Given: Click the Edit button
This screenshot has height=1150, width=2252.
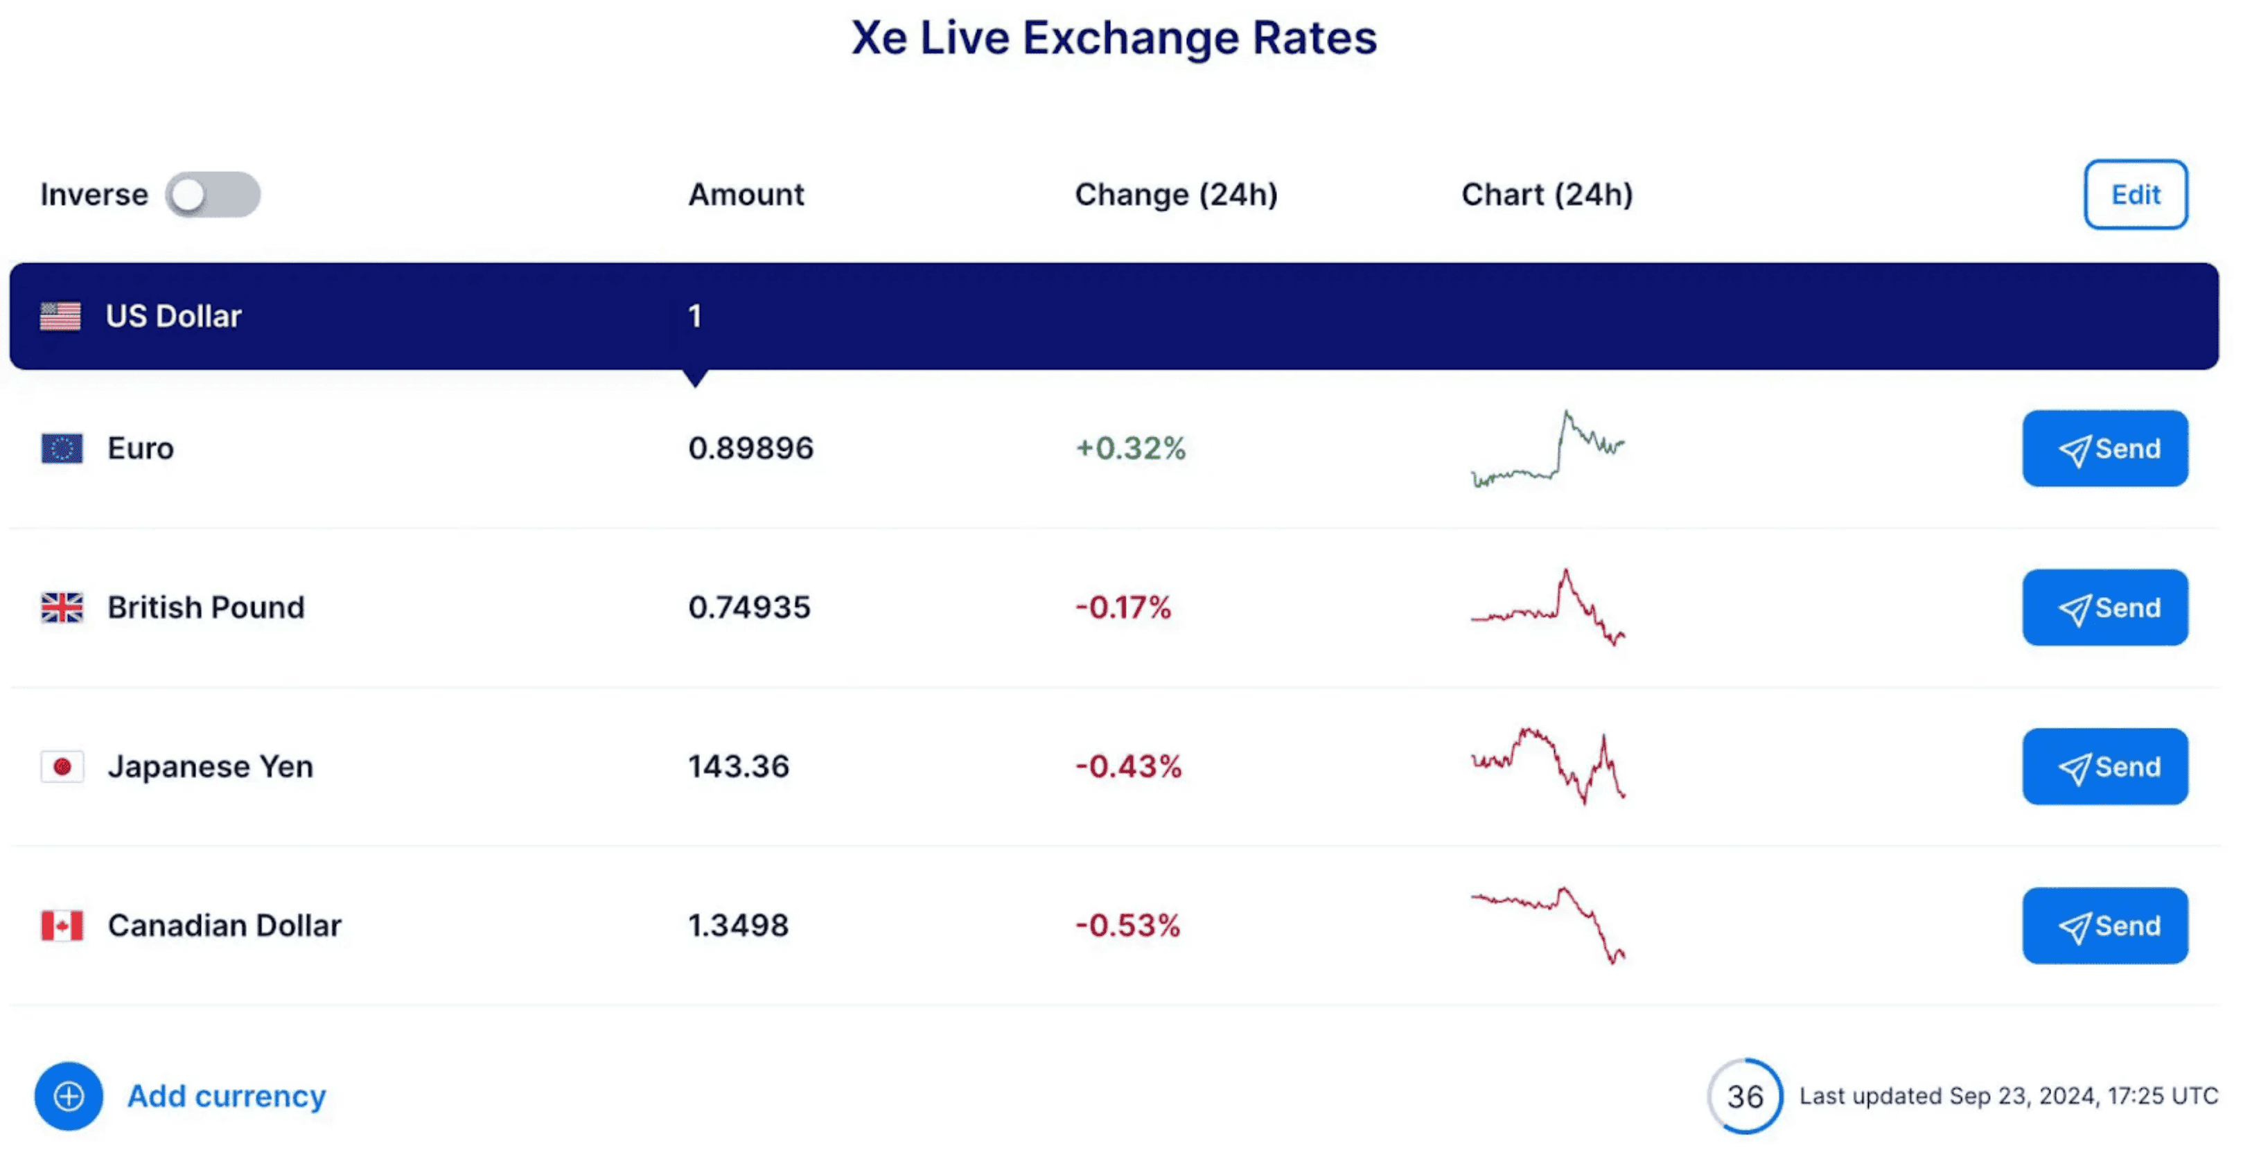Looking at the screenshot, I should click(x=2135, y=194).
